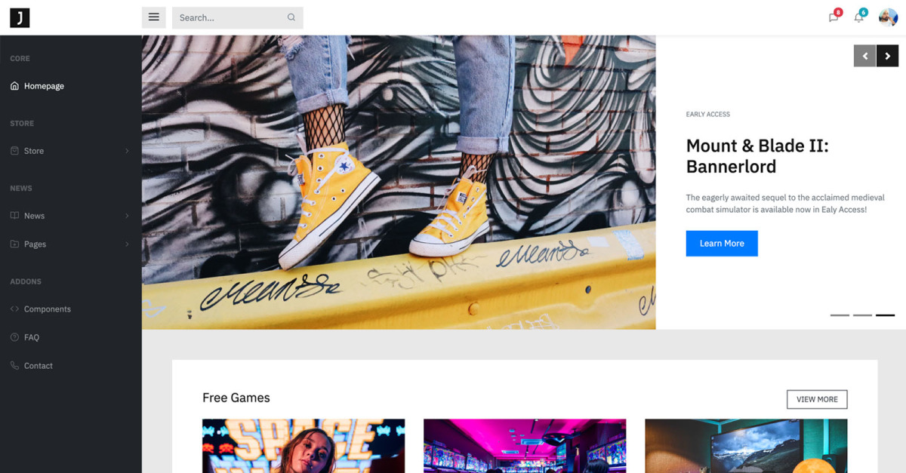
Task: Open the notifications bell icon
Action: coord(858,17)
